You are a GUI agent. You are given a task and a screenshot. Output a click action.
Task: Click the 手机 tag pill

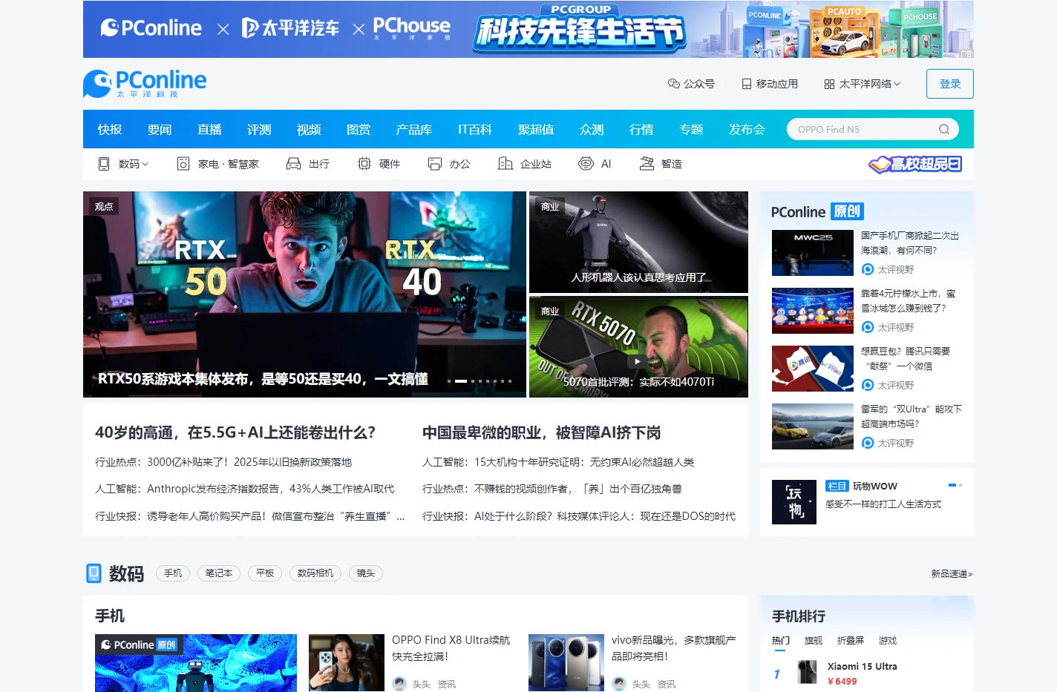173,573
